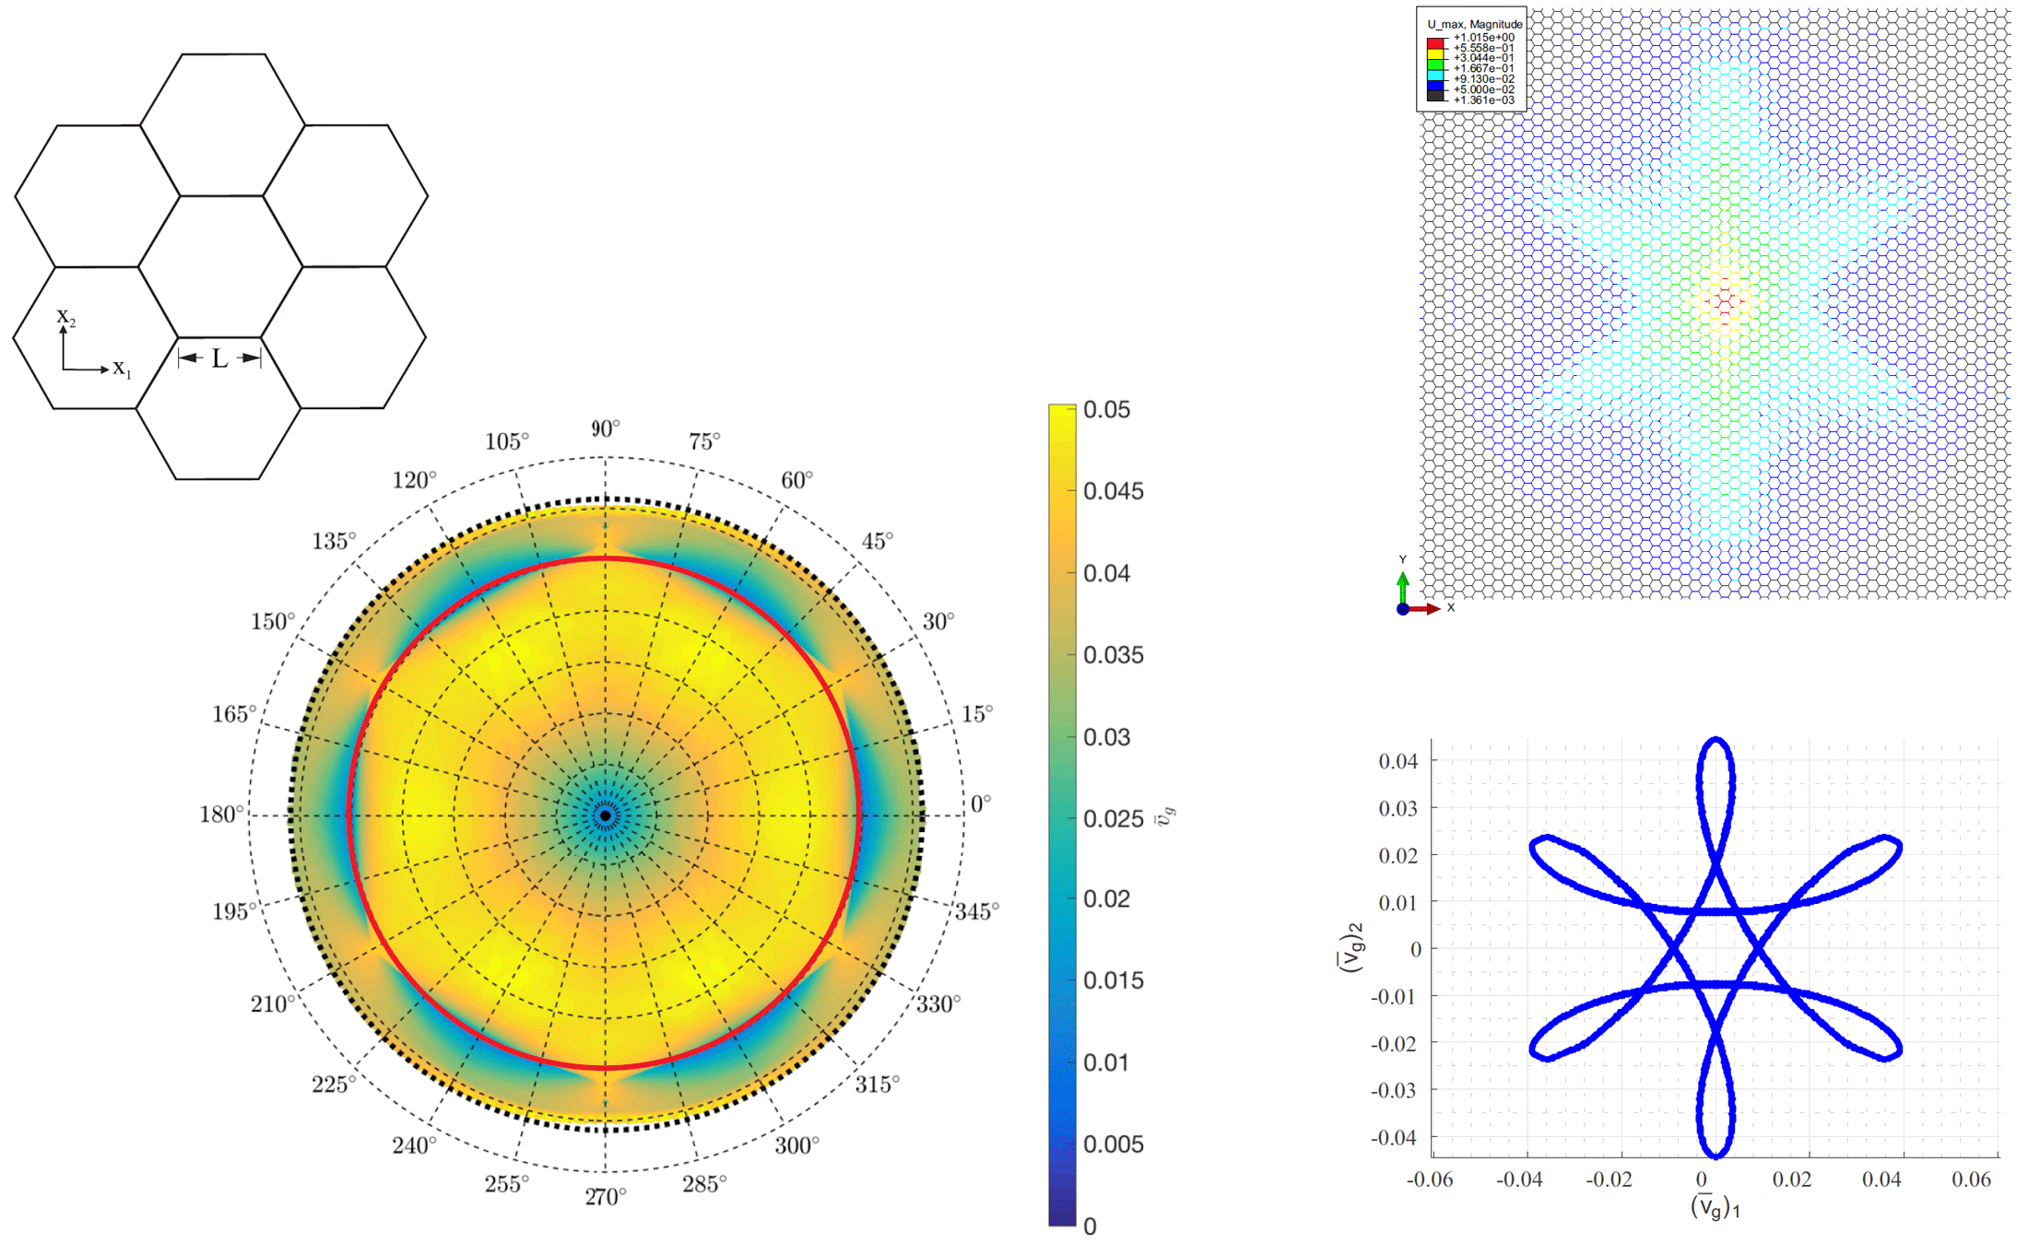The height and width of the screenshot is (1244, 2028).
Task: Click the 0.025 tick label on colorbar
Action: pos(1113,819)
